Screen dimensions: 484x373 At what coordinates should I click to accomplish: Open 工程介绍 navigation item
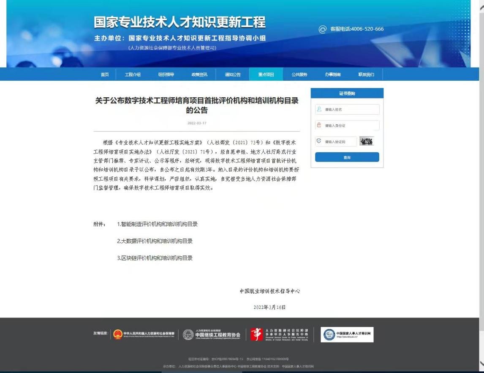click(133, 74)
